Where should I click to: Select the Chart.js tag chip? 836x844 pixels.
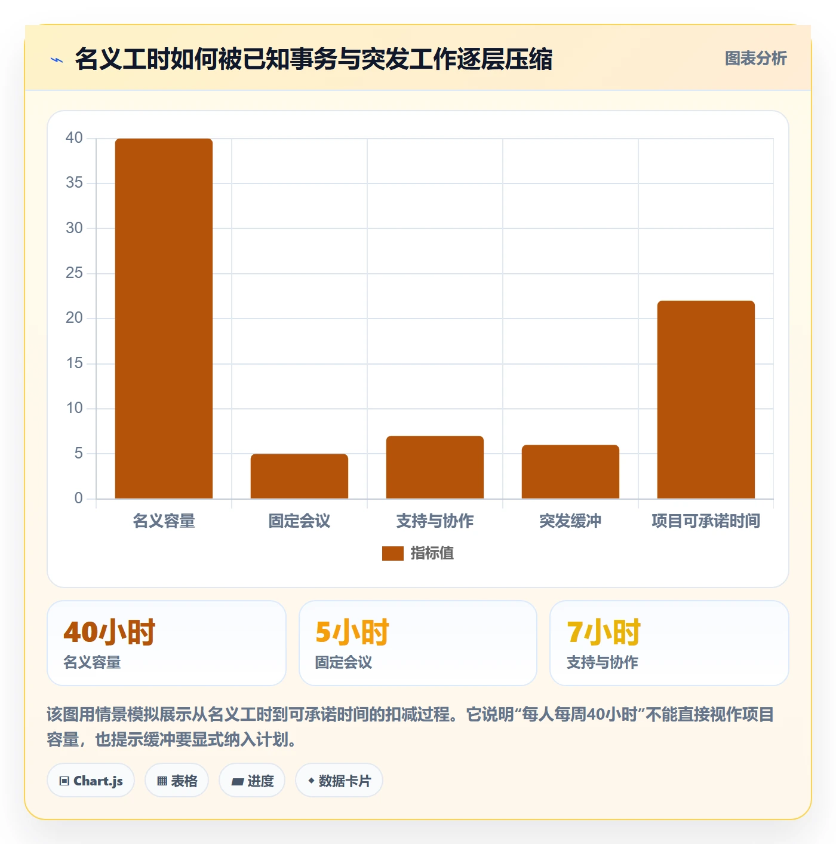click(x=91, y=781)
